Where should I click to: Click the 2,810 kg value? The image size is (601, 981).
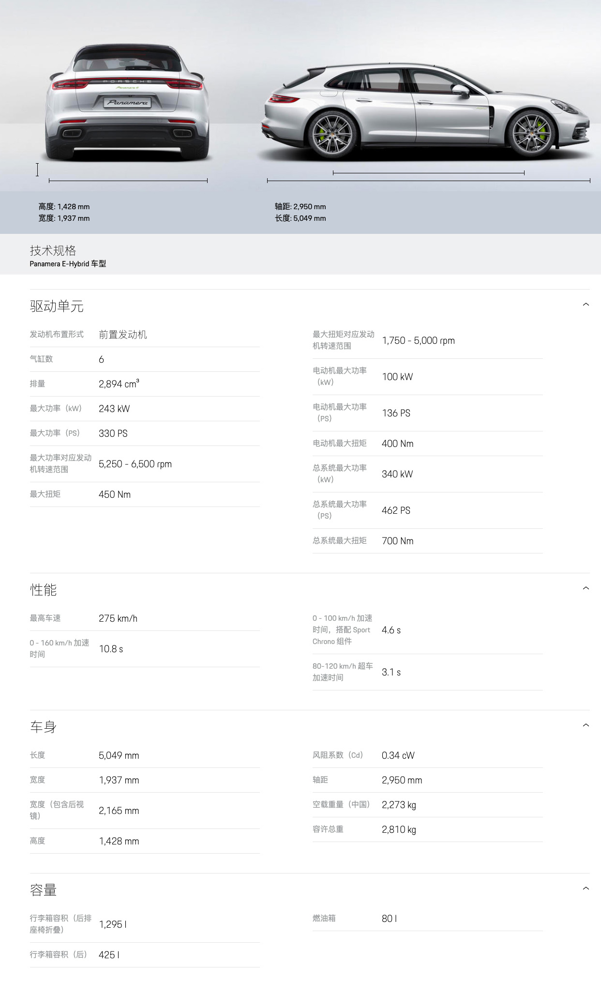pos(399,829)
